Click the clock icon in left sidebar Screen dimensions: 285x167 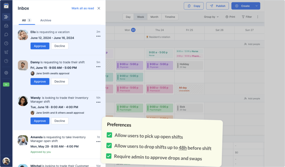[x=6, y=43]
